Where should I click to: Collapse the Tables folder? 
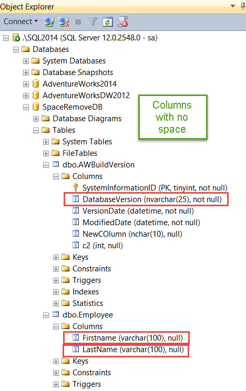pyautogui.click(x=36, y=130)
